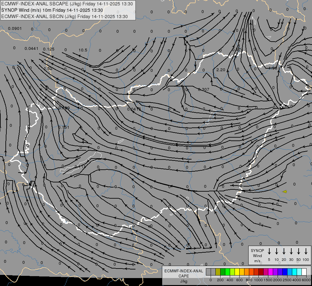Click the wind arrow above the 20 m/s label
This screenshot has height=286, width=312.
pyautogui.click(x=284, y=251)
